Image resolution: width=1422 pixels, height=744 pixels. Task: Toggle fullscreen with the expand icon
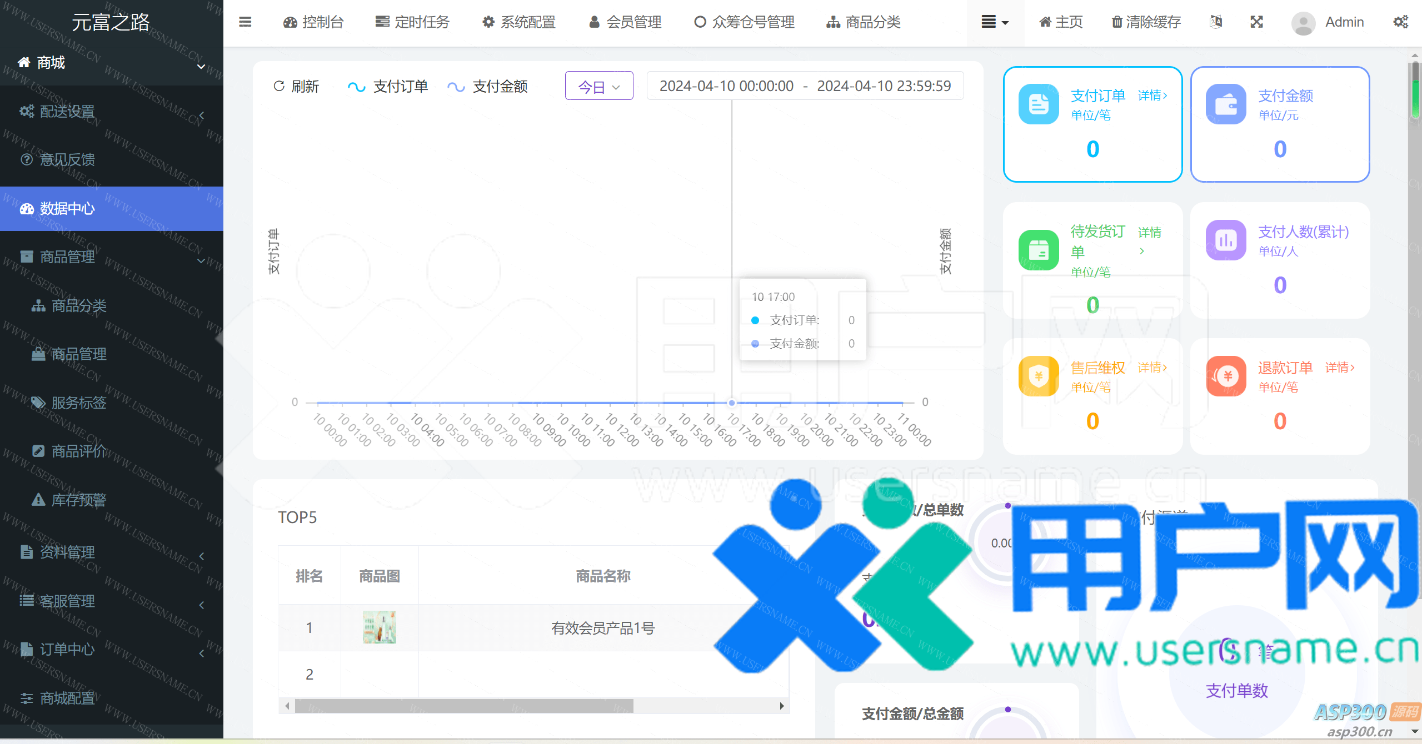(x=1256, y=22)
